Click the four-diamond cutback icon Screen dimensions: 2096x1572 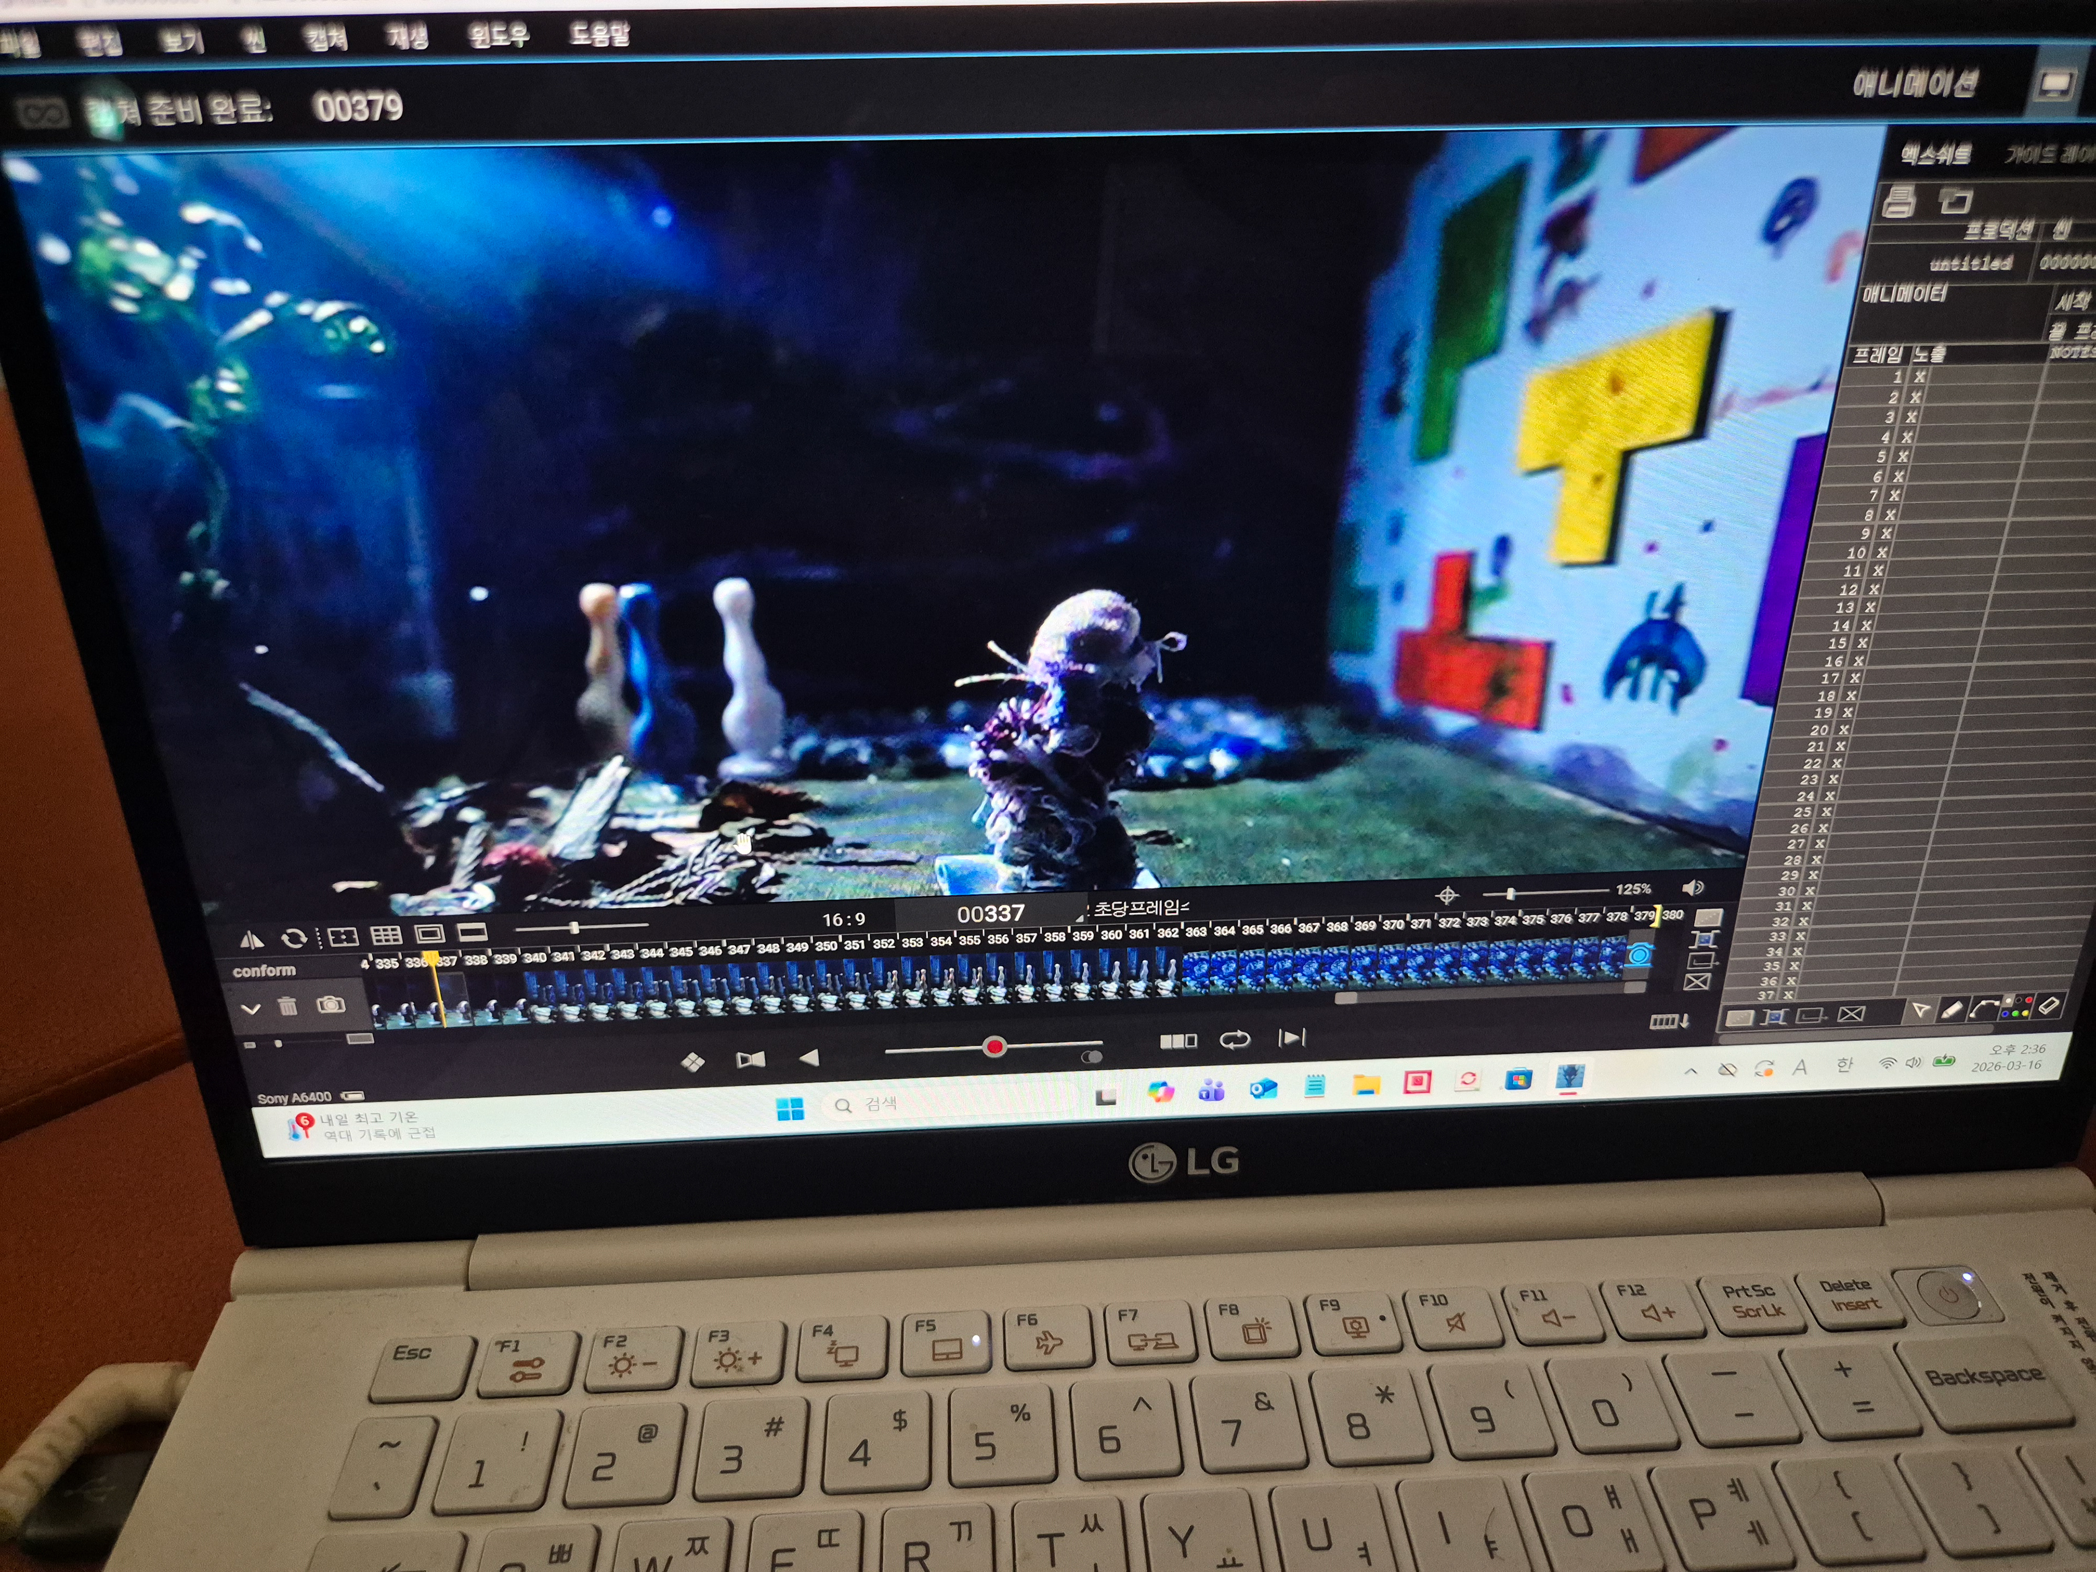(x=693, y=1062)
